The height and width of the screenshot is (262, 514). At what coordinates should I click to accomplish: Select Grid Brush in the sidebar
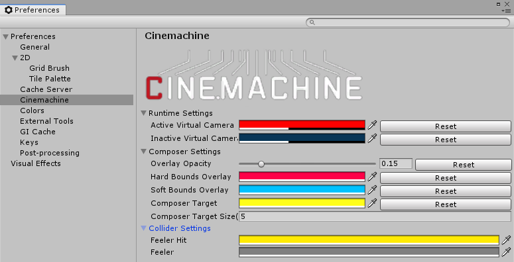pos(49,68)
